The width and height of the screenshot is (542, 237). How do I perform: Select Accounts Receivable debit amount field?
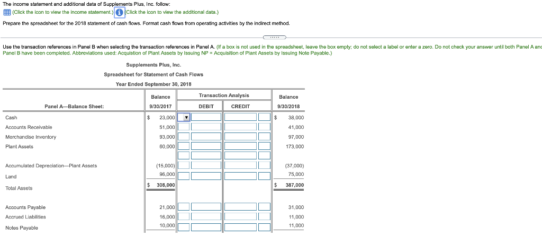(x=206, y=127)
